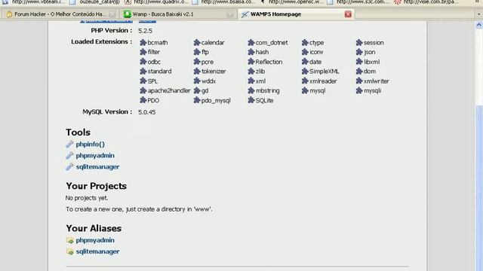The width and height of the screenshot is (483, 271).
Task: Click puzzle icon beside PDO extension
Action: [x=143, y=100]
